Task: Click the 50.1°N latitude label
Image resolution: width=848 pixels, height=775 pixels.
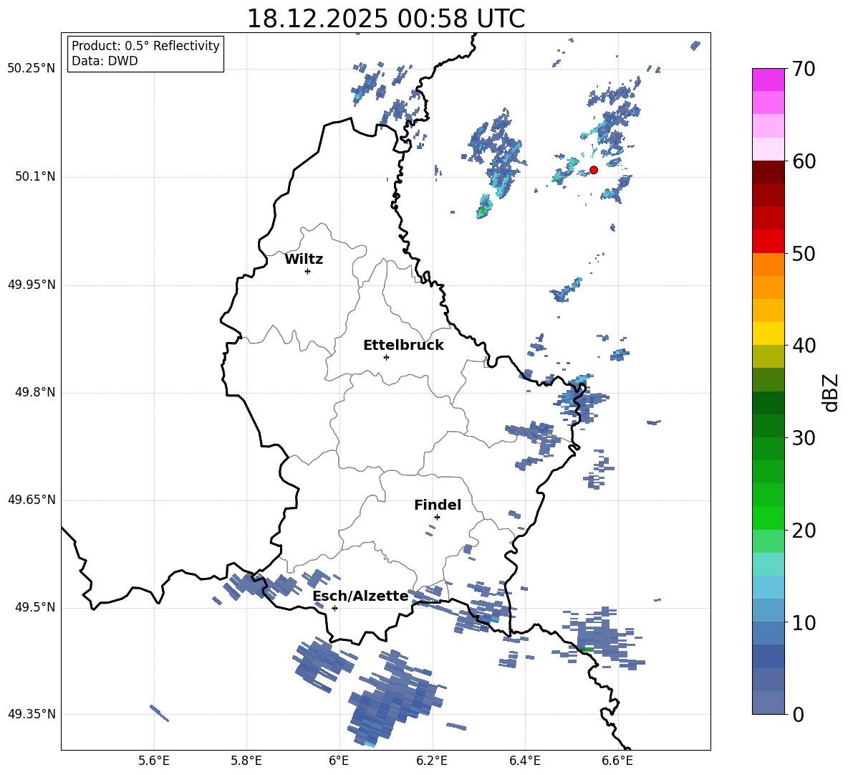Action: click(35, 177)
